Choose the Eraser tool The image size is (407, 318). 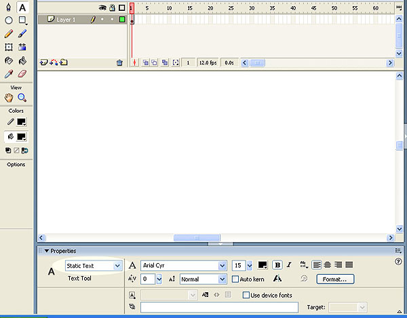click(22, 74)
